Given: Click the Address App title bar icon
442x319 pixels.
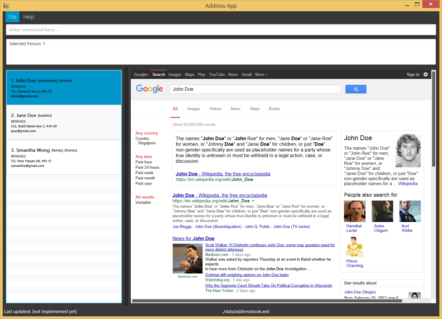Looking at the screenshot, I should (x=6, y=6).
